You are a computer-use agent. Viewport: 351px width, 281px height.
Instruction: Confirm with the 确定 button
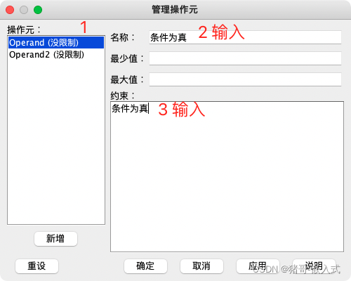pyautogui.click(x=145, y=266)
